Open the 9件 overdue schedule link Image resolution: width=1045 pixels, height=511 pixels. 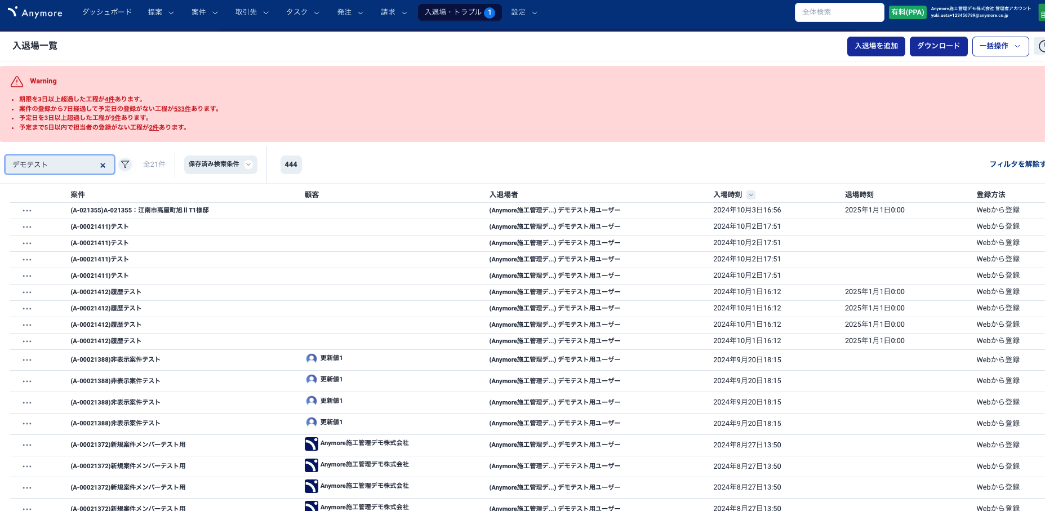pos(116,118)
